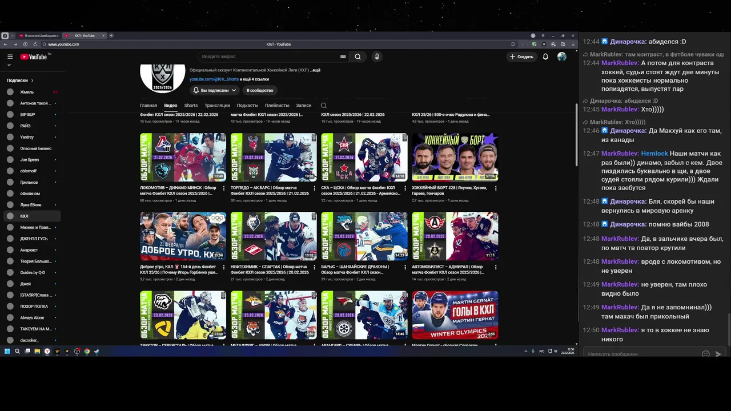Select the Видео channel tab
This screenshot has width=731, height=411.
coord(171,106)
